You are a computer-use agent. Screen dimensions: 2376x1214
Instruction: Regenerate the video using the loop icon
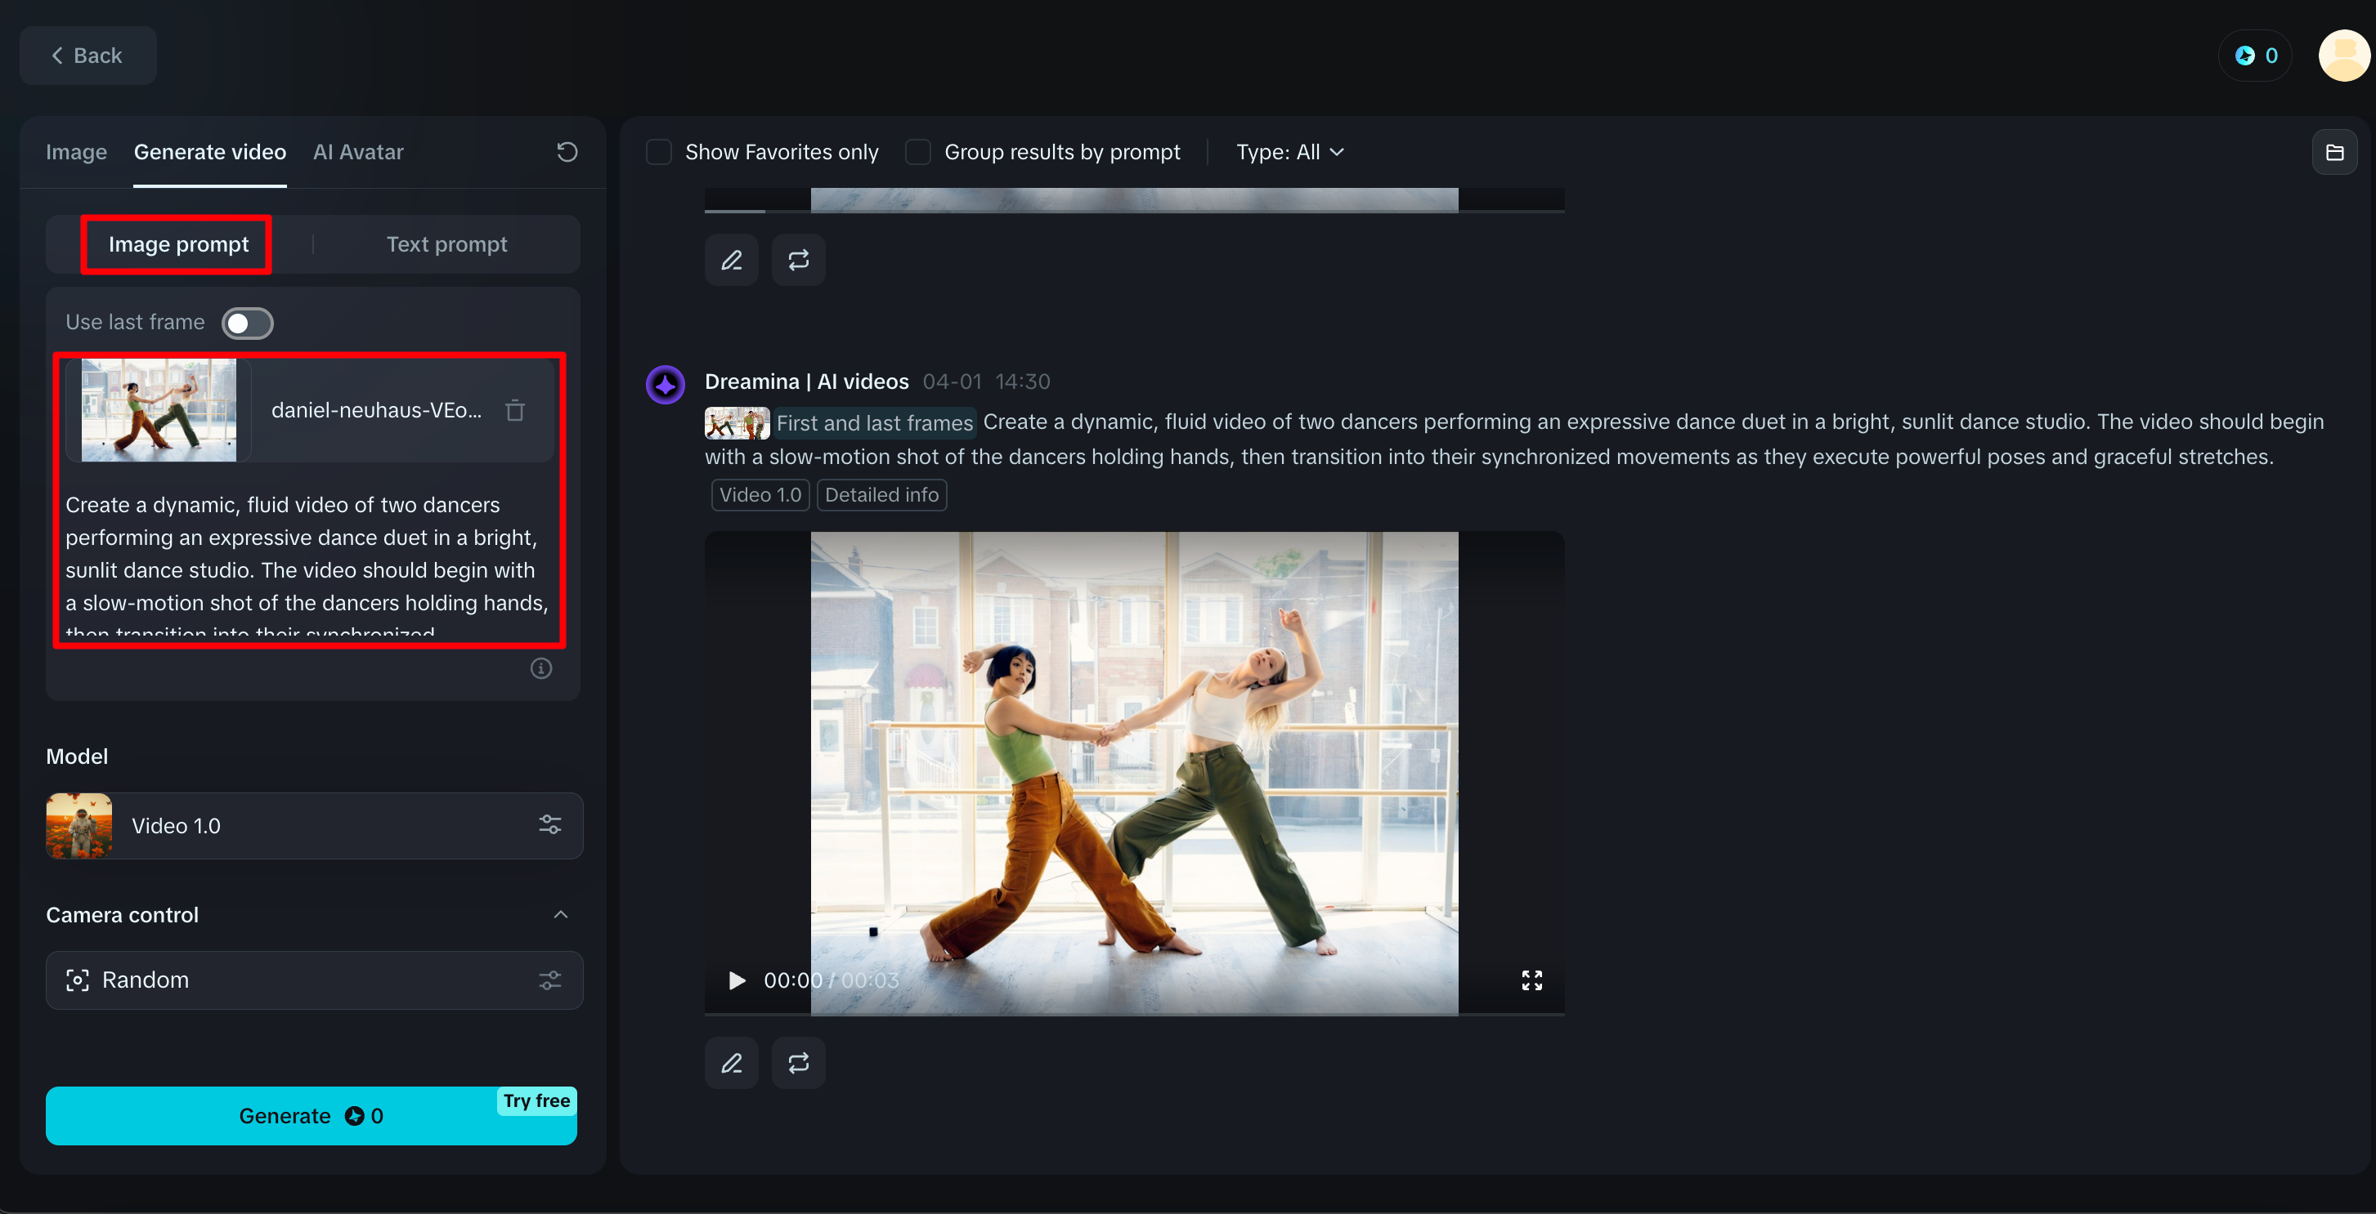coord(798,1063)
